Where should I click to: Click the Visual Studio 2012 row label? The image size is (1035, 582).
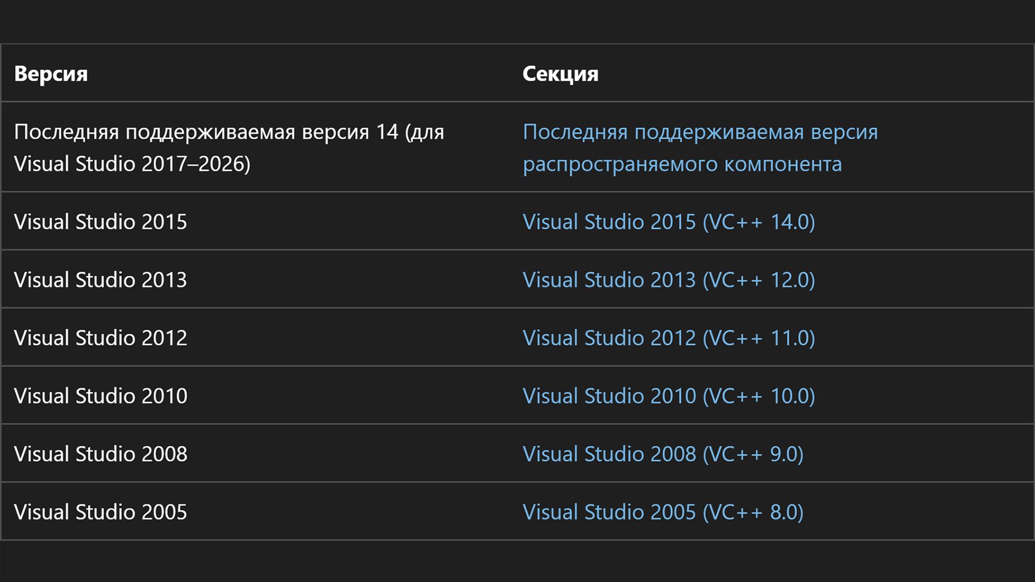click(101, 338)
